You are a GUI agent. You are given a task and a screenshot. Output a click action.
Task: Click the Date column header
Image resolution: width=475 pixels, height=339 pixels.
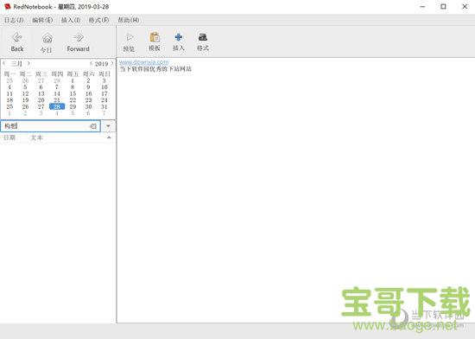tap(9, 138)
